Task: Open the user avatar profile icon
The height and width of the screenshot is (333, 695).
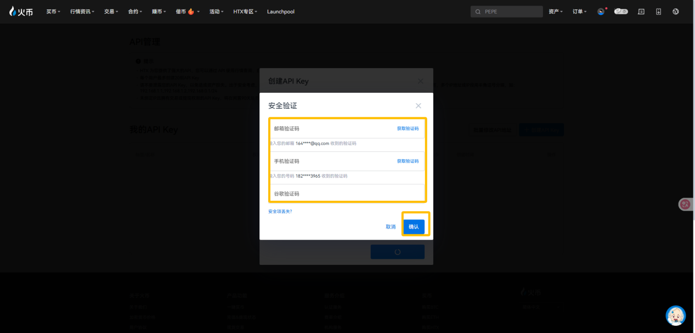Action: [601, 11]
